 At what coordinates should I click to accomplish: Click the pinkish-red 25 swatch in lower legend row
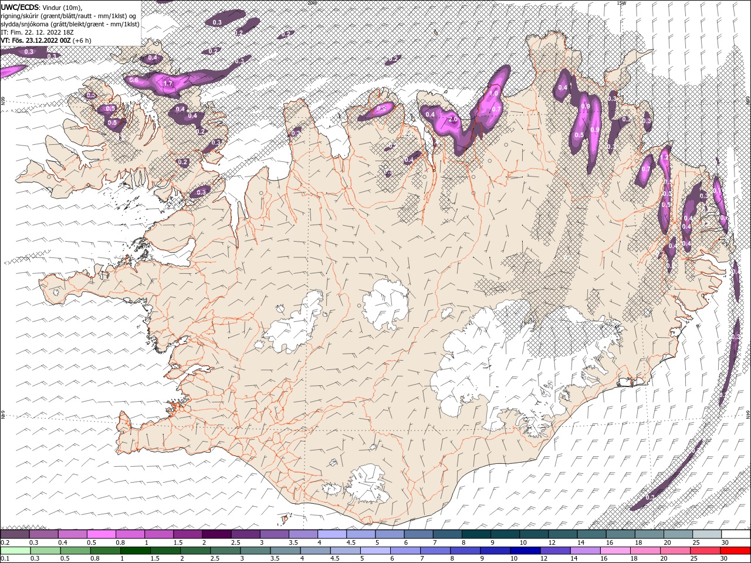(705, 551)
